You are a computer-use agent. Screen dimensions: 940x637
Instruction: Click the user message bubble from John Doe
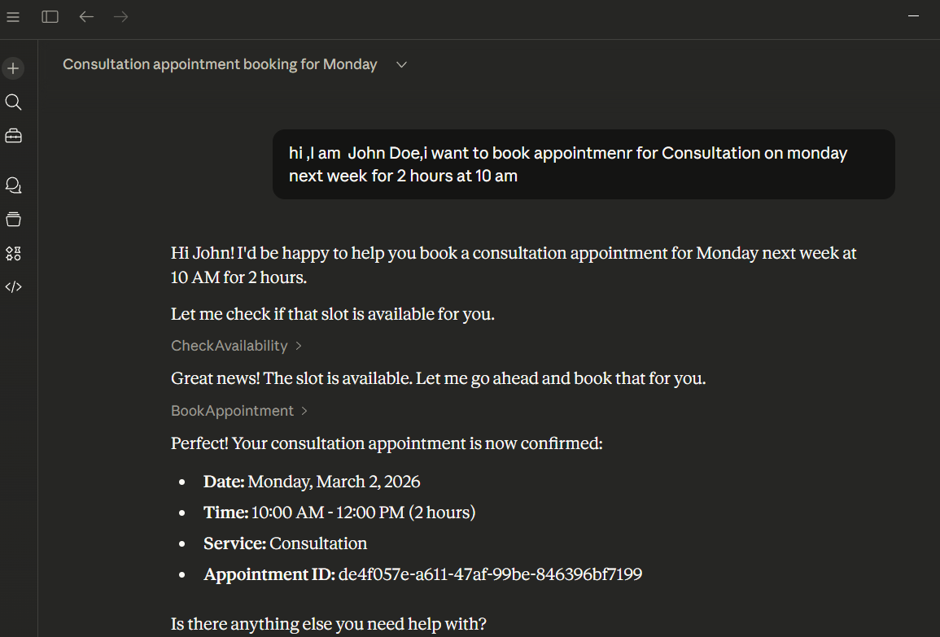583,164
